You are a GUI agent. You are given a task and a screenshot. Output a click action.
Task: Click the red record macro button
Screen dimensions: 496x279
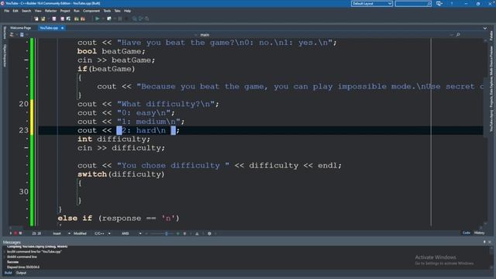(x=15, y=233)
